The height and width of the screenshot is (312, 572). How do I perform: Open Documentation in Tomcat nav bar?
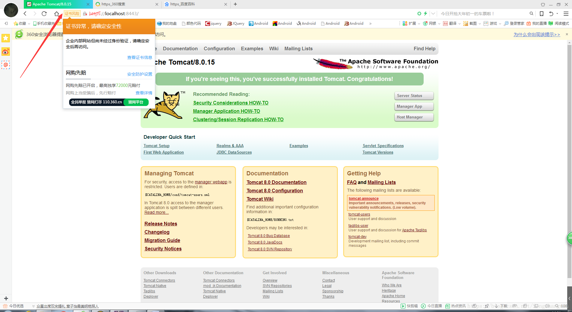click(180, 49)
